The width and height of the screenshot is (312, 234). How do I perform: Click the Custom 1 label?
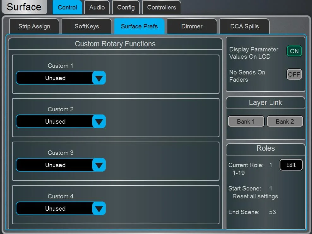click(60, 66)
